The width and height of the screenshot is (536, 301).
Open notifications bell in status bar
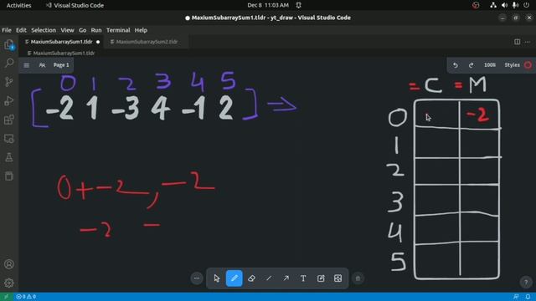(x=528, y=297)
